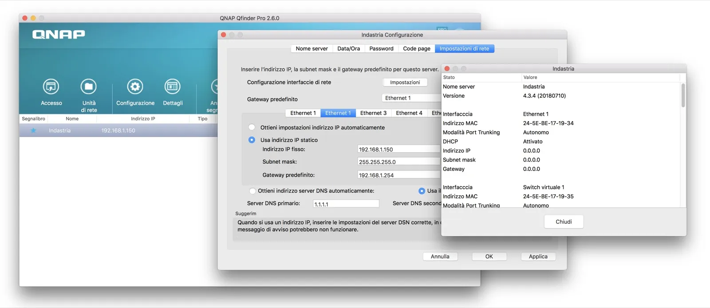Click the Subnet mask input field

click(399, 162)
